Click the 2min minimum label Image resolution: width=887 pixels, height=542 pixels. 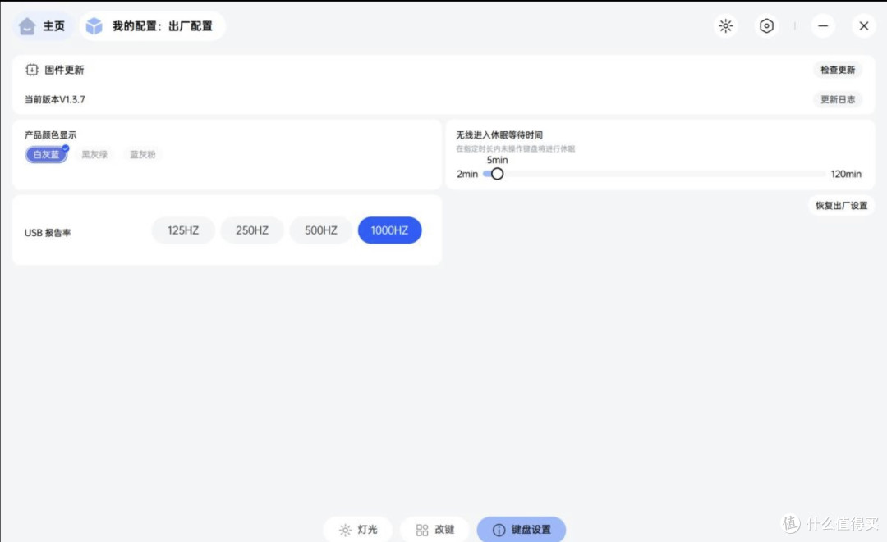pos(467,174)
